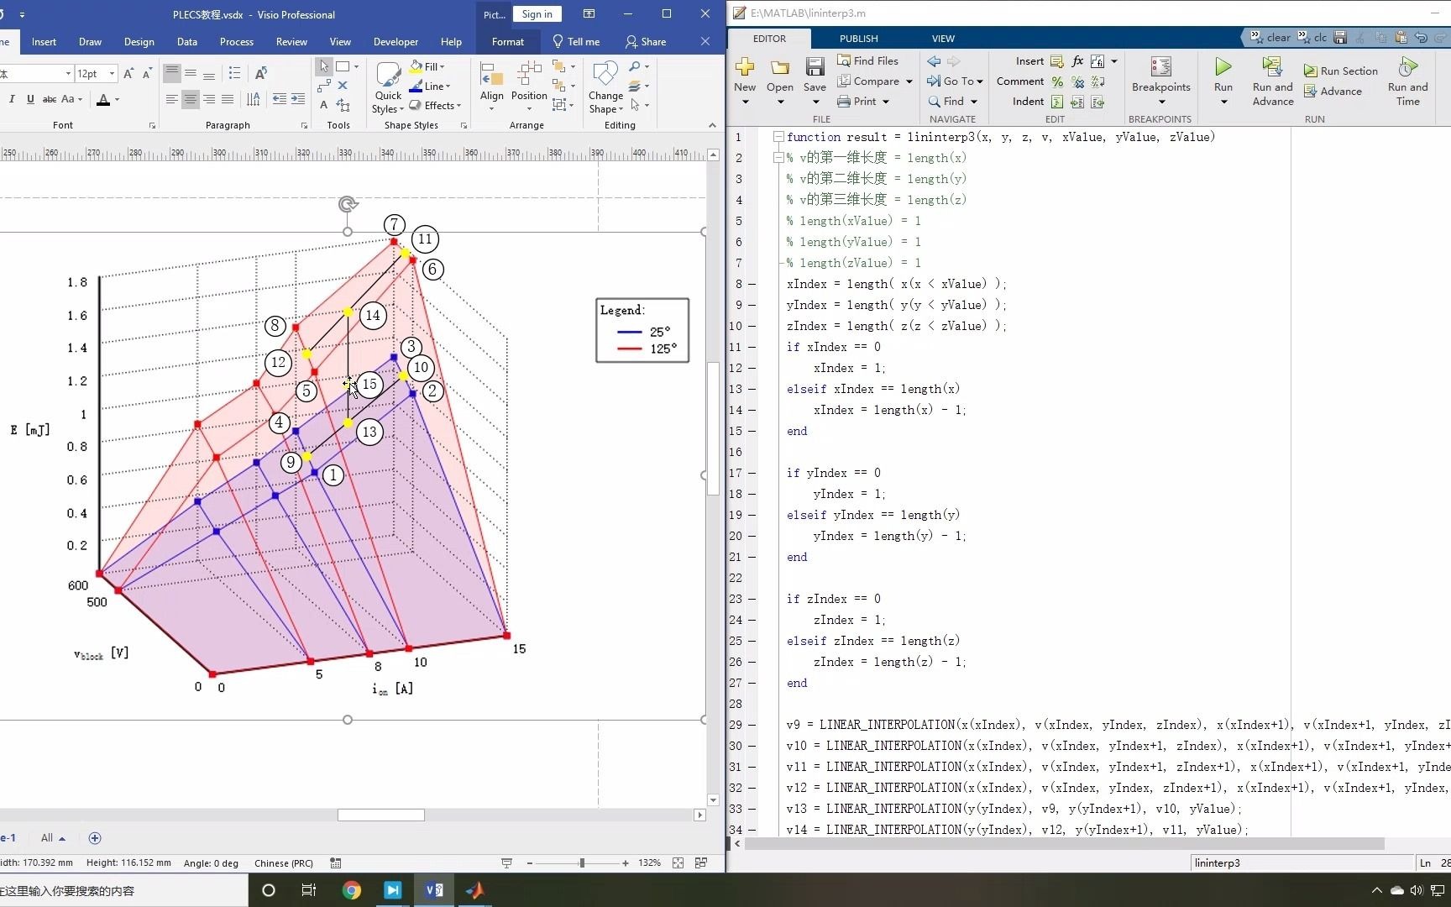Open the Design tab in Visio
Viewport: 1451px width, 907px height.
click(x=139, y=42)
